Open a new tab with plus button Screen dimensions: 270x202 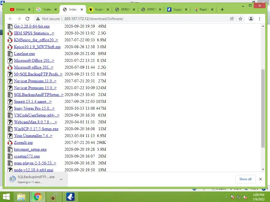click(222, 9)
